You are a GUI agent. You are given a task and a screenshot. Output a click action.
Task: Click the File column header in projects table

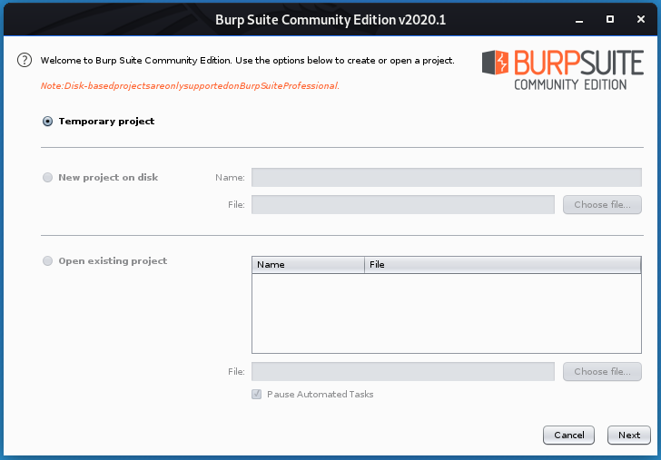coord(502,265)
